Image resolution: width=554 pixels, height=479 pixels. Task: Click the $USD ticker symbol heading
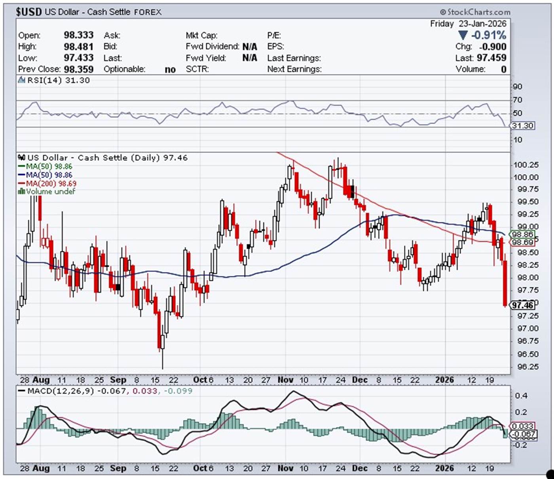(x=29, y=12)
